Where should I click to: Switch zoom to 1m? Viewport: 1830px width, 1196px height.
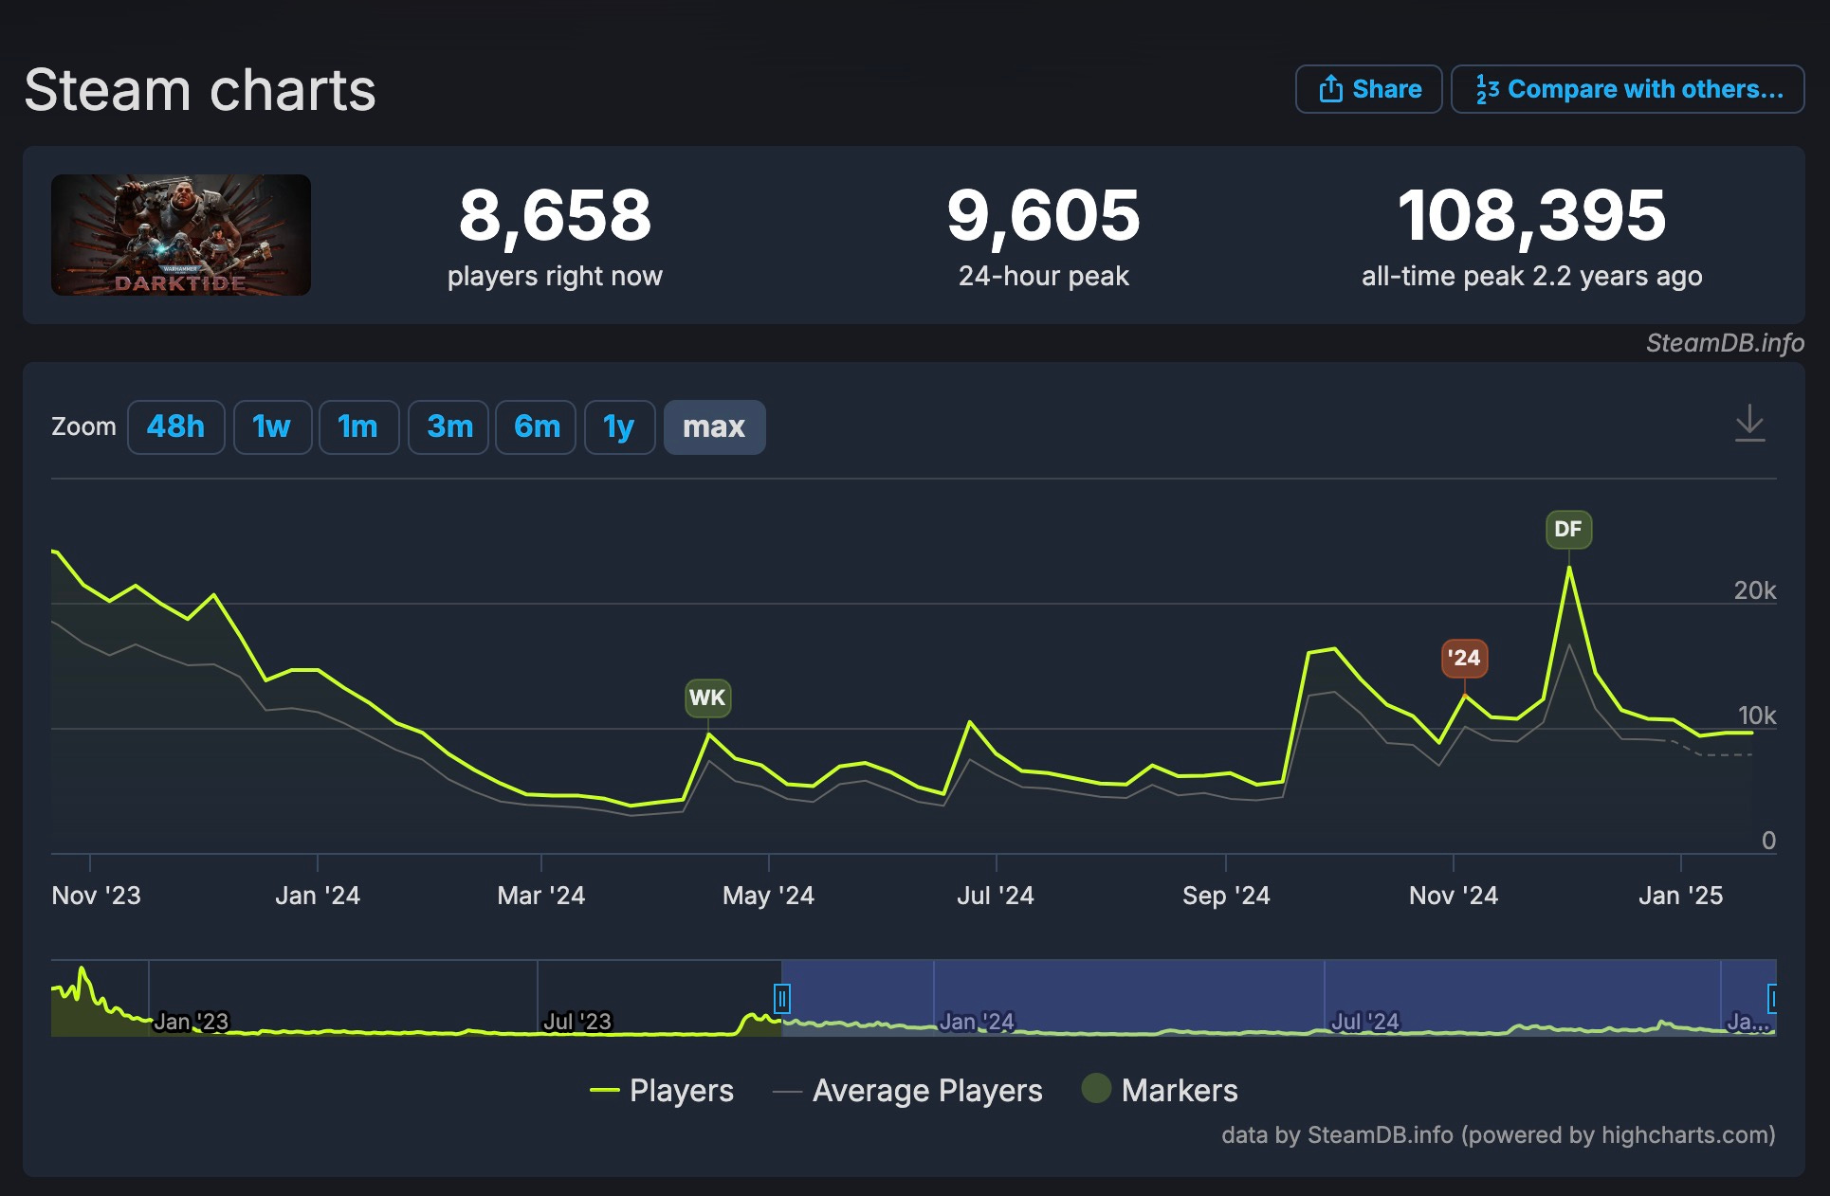[358, 426]
